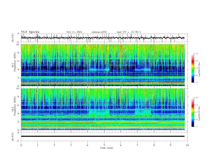Click the ch.3 flat black waveform trace
The image size is (211, 163).
click(103, 136)
